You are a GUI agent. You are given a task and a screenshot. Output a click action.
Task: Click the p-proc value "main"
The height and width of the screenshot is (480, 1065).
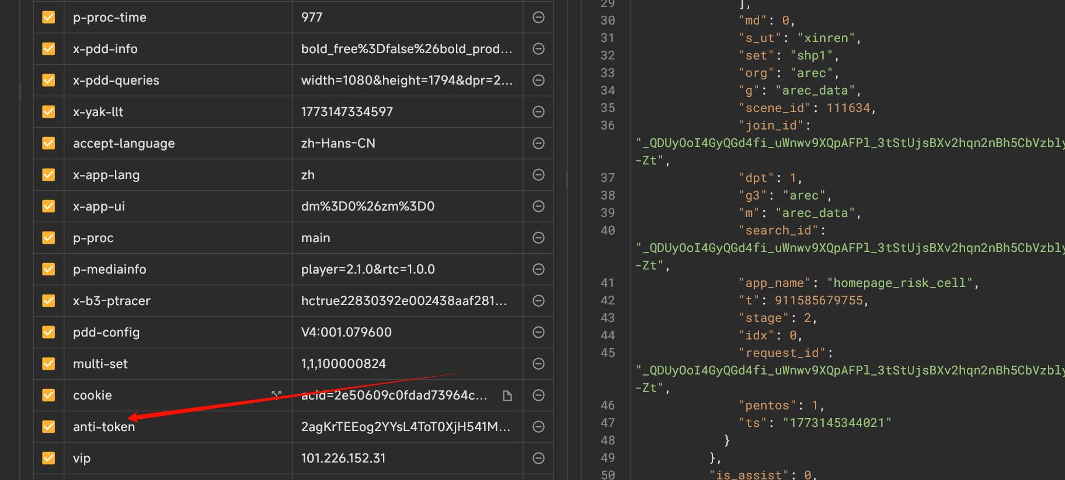pos(315,238)
